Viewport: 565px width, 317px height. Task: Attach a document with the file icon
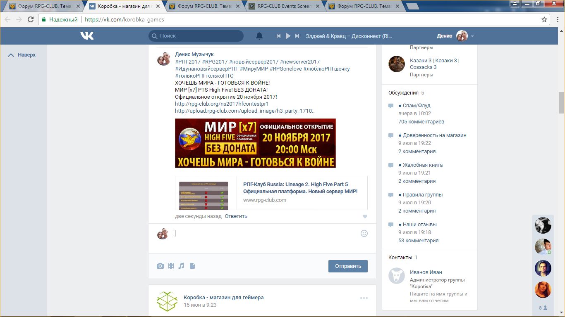pyautogui.click(x=192, y=266)
